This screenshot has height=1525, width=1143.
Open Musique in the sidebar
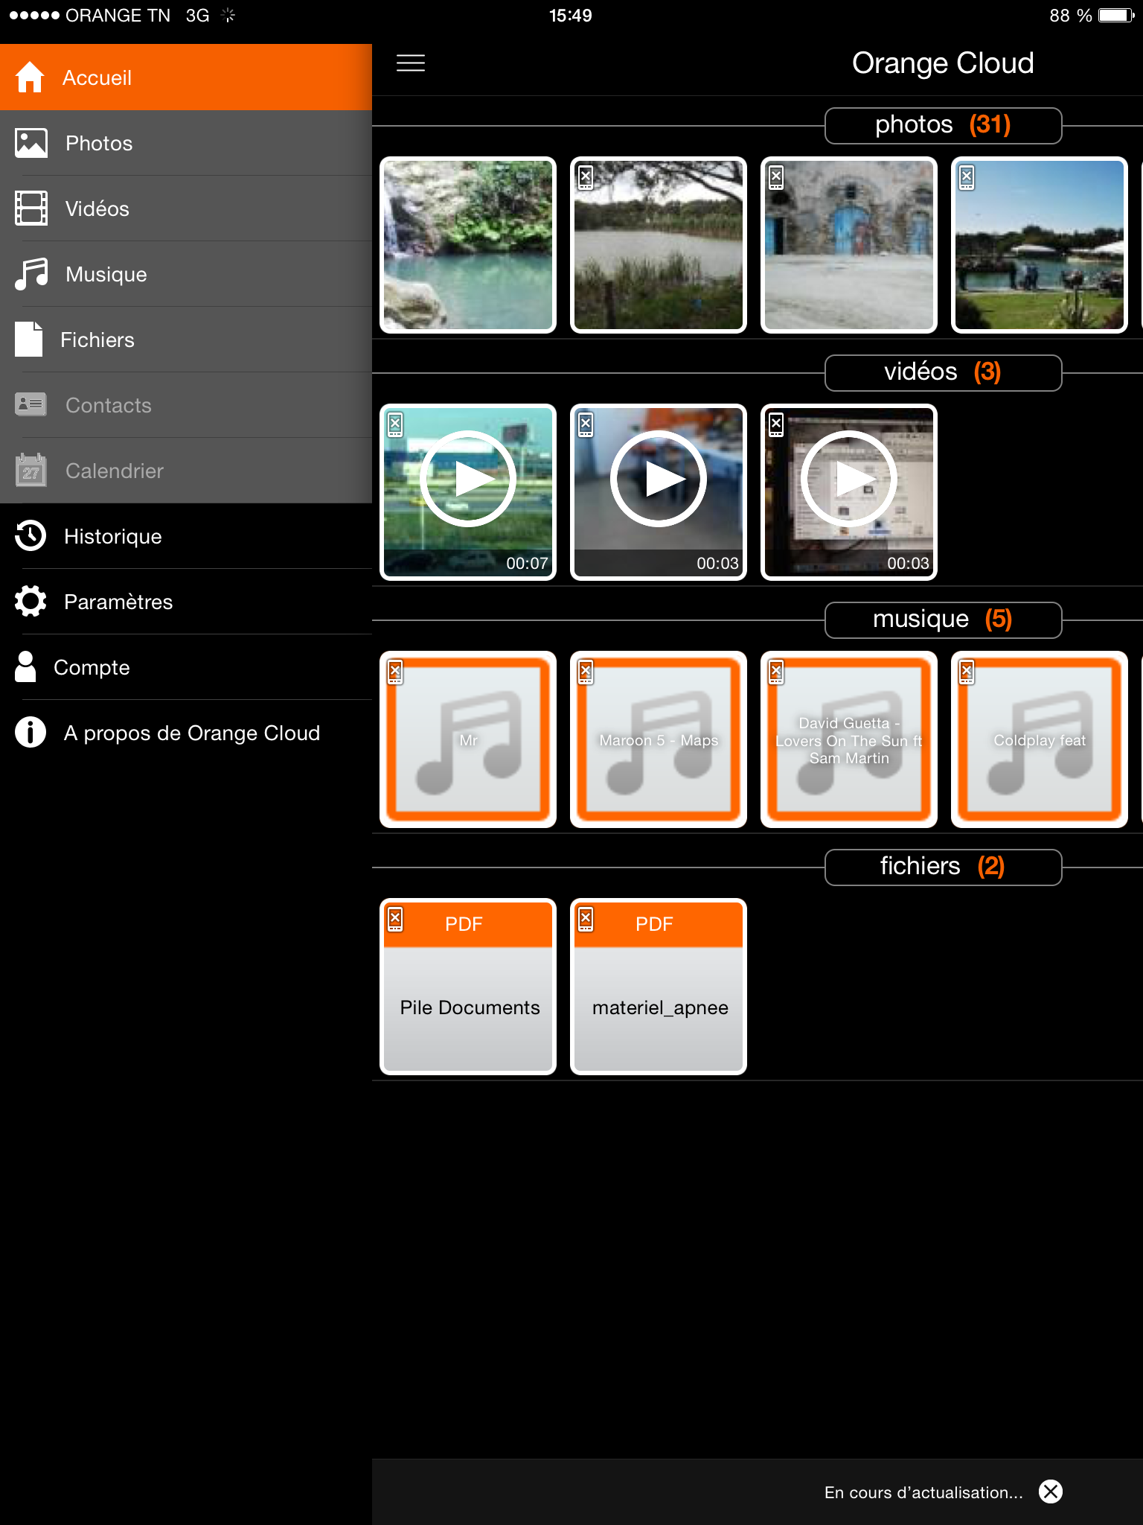186,274
